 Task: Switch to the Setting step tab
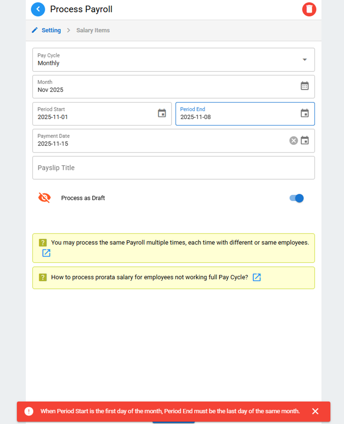[x=46, y=30]
